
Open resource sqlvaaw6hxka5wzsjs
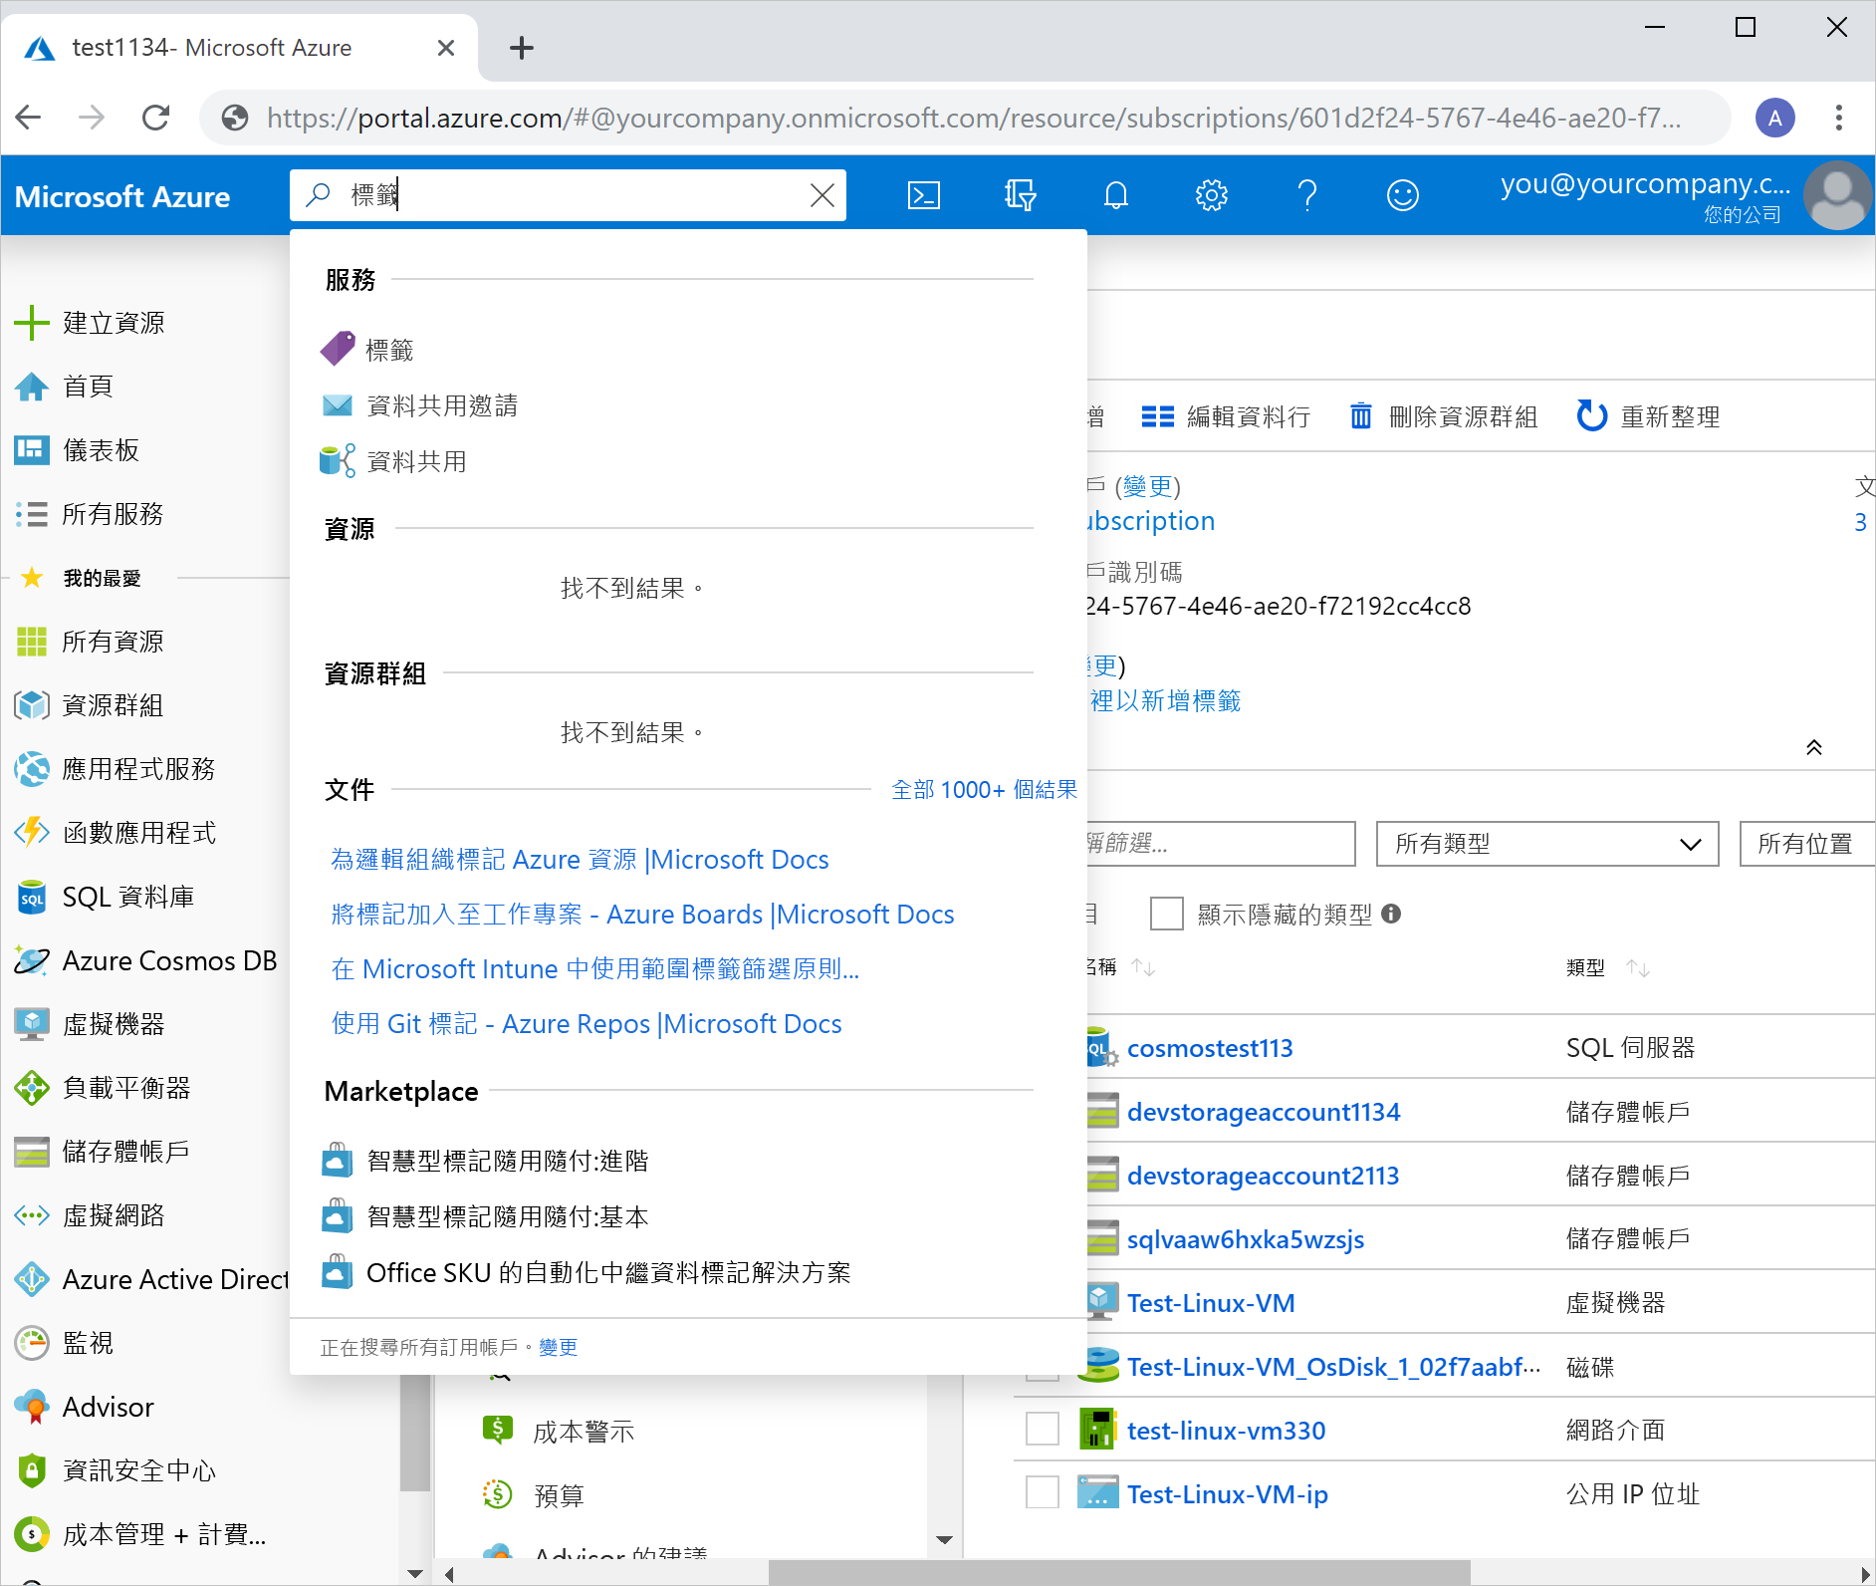click(x=1246, y=1239)
